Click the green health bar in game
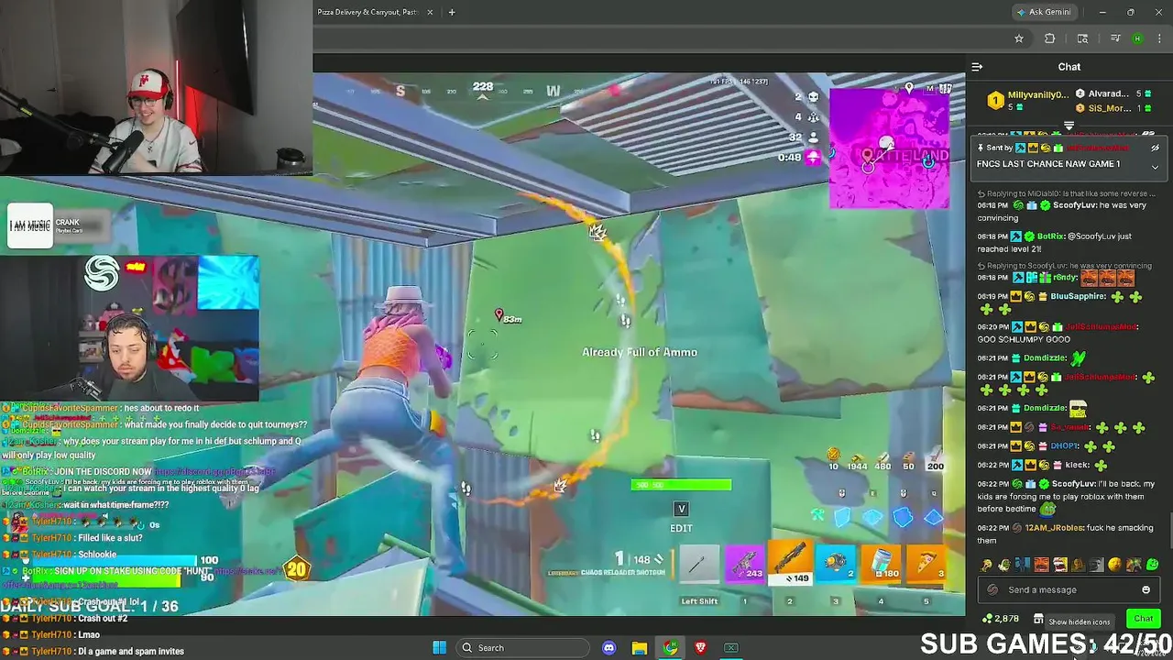Viewport: 1173px width, 660px height. (681, 485)
